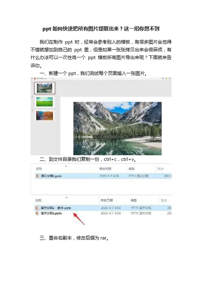Click the WPS presentation icon on the document tab
This screenshot has width=202, height=286.
(35, 79)
